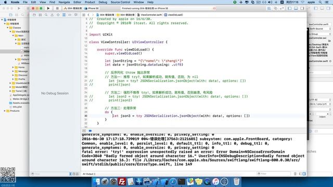Toggle the navigator pane in the back Xcode window
The image size is (333, 187).
pos(316,8)
